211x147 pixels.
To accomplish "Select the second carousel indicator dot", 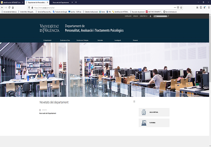I will tap(104, 94).
